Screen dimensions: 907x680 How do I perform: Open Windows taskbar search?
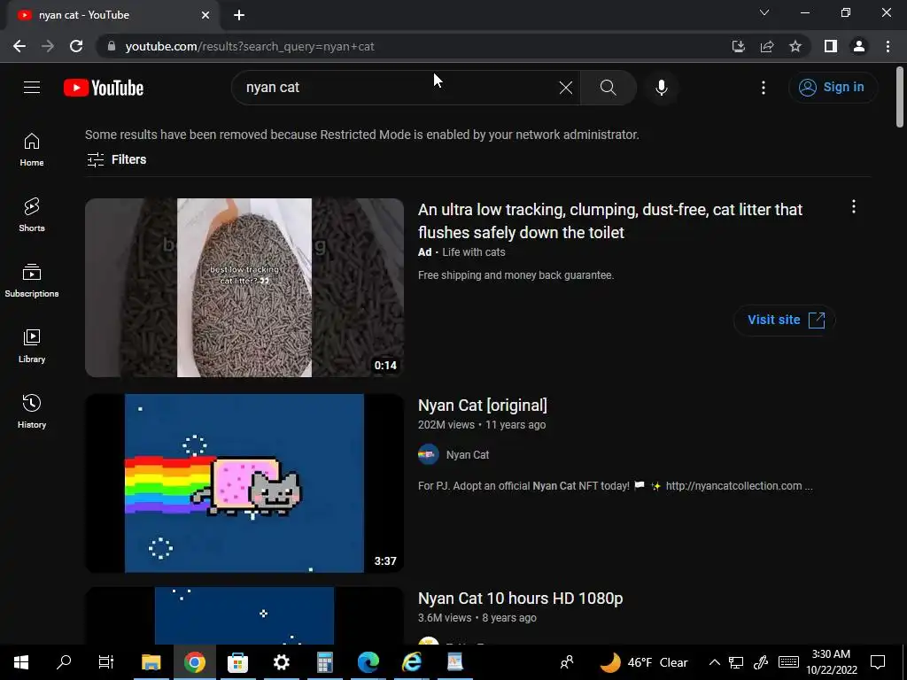(64, 662)
